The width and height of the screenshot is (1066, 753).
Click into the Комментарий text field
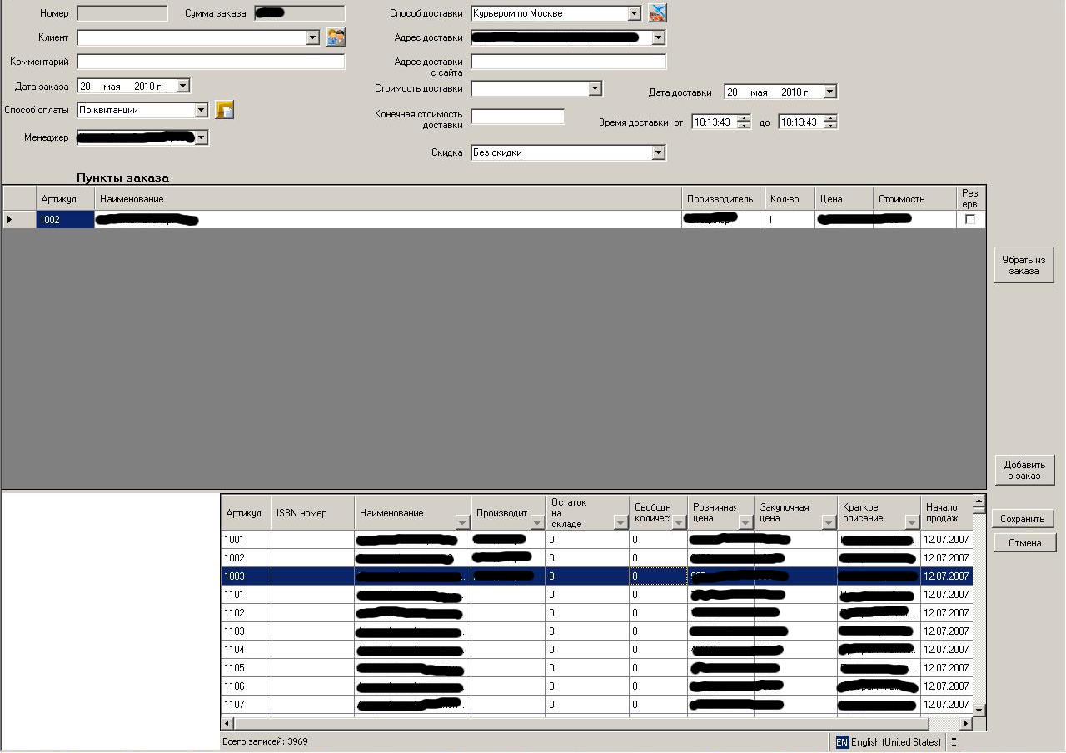pos(211,62)
